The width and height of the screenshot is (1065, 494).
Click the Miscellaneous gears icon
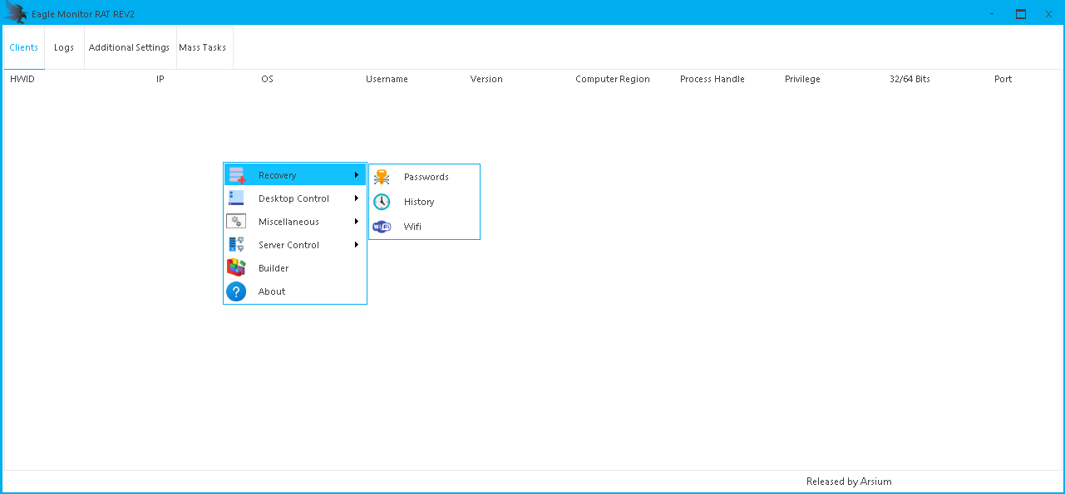point(237,222)
